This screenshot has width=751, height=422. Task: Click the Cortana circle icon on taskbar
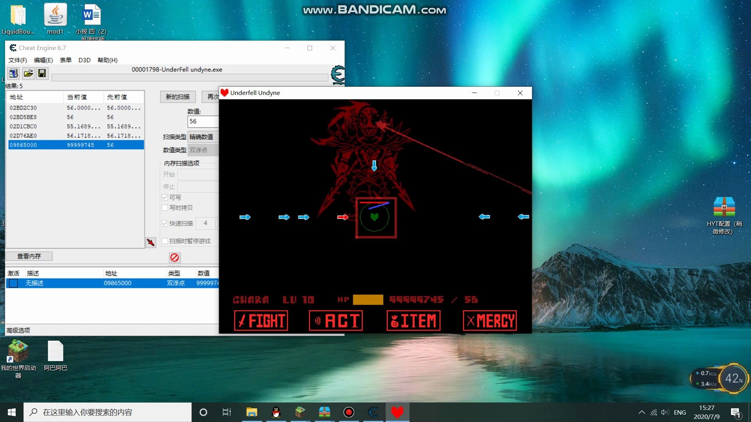(203, 412)
